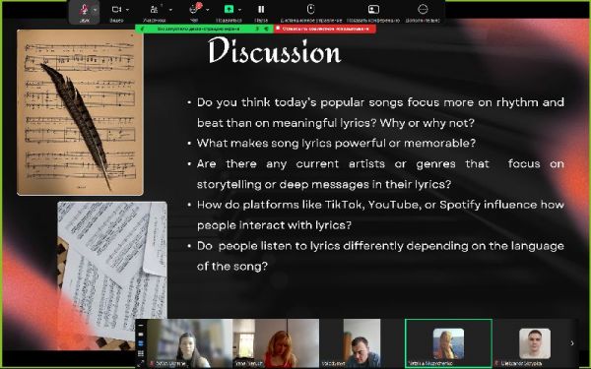Open the More options ellipsis menu

coord(423,9)
